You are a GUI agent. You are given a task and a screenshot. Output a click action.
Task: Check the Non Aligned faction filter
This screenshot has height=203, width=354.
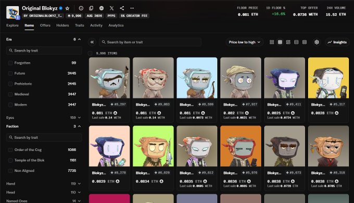pyautogui.click(x=10, y=171)
